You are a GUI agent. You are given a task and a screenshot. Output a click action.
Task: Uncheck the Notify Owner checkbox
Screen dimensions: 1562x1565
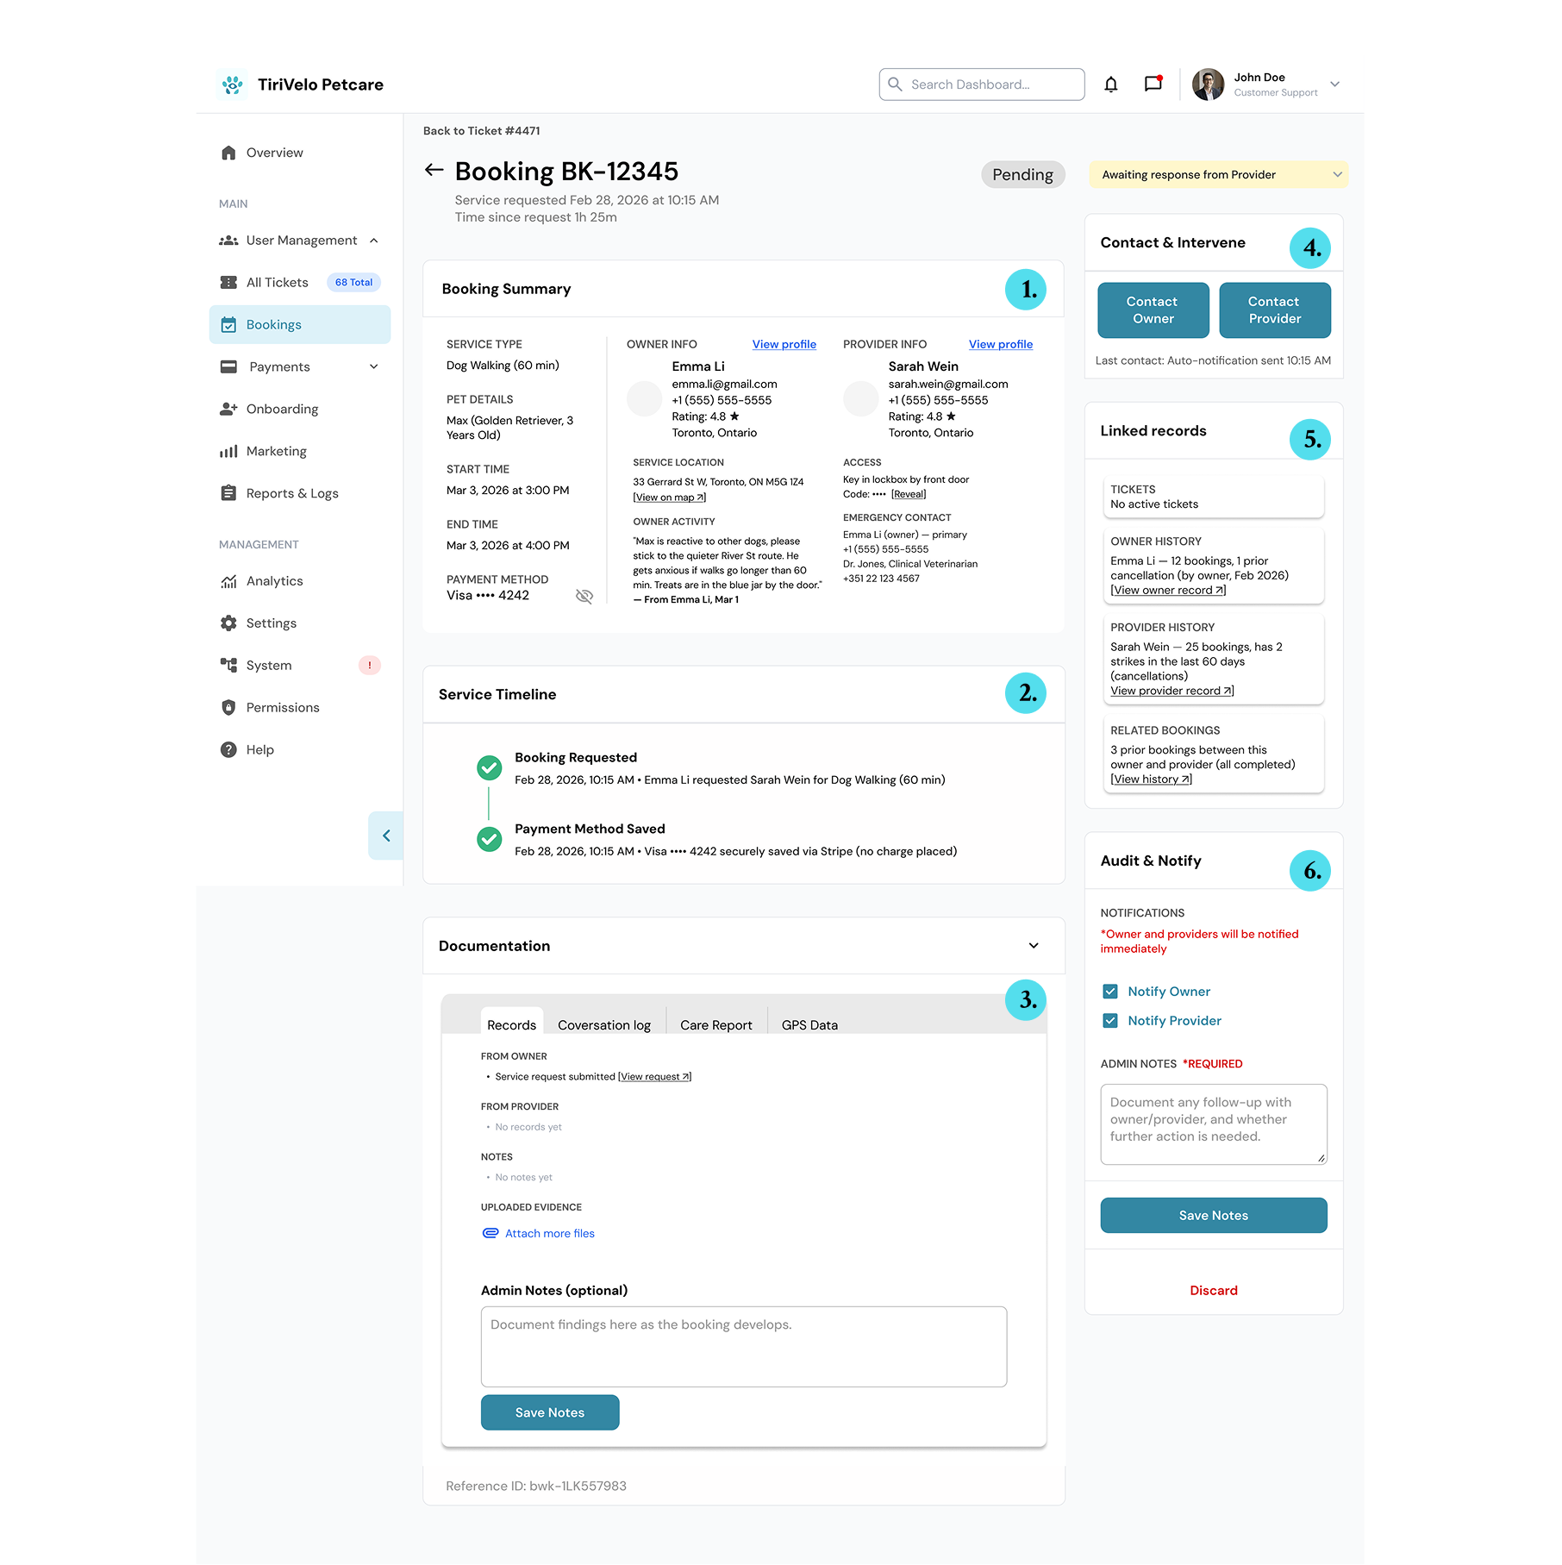[x=1110, y=992]
